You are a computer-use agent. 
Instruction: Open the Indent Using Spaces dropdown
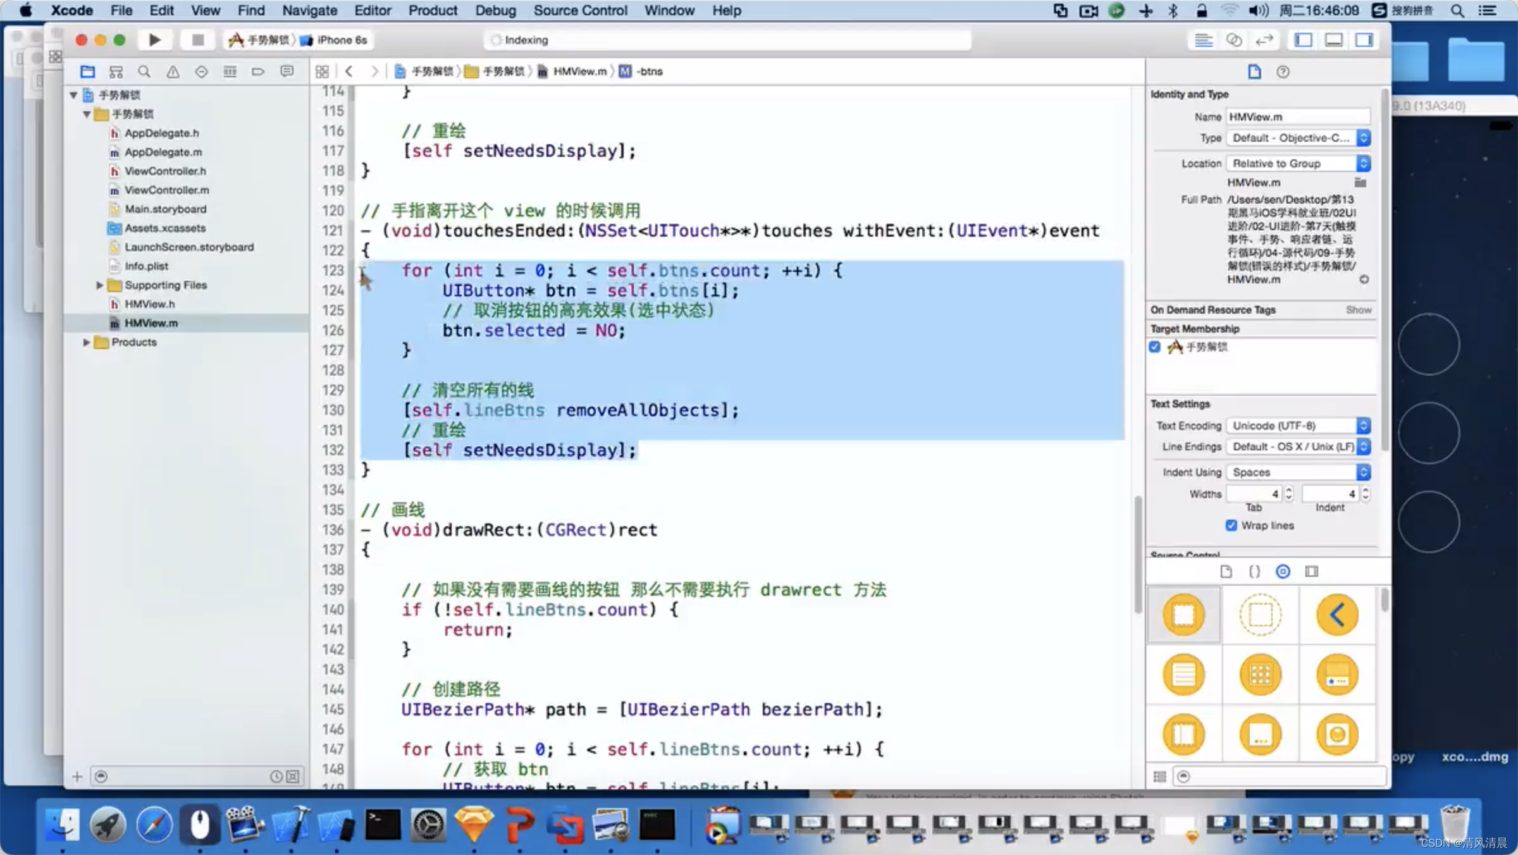pyautogui.click(x=1298, y=472)
